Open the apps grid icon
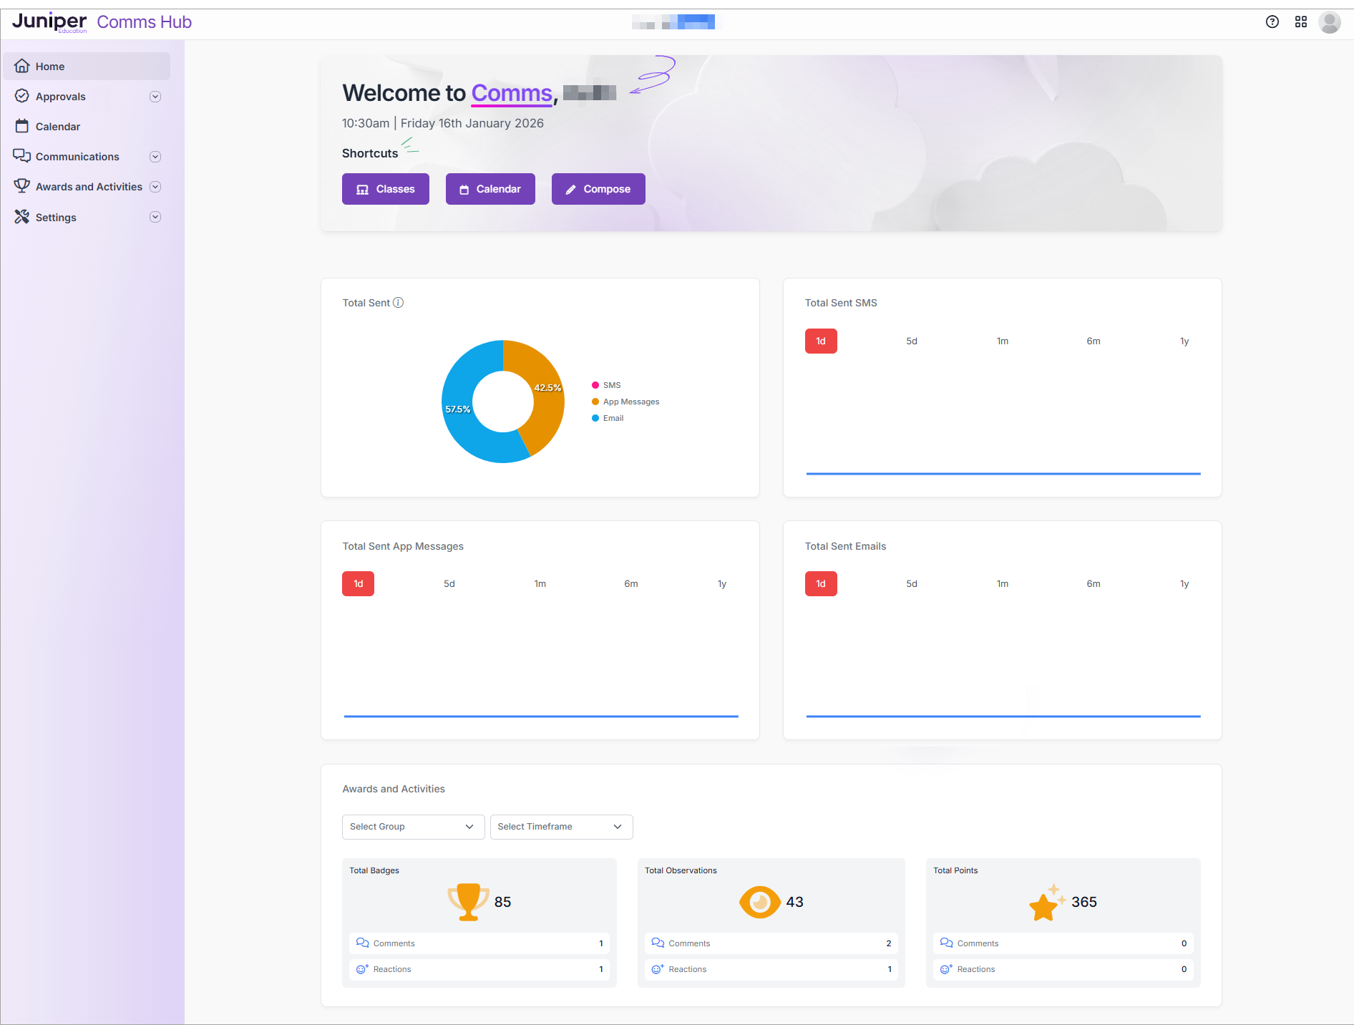Image resolution: width=1354 pixels, height=1025 pixels. click(1301, 21)
